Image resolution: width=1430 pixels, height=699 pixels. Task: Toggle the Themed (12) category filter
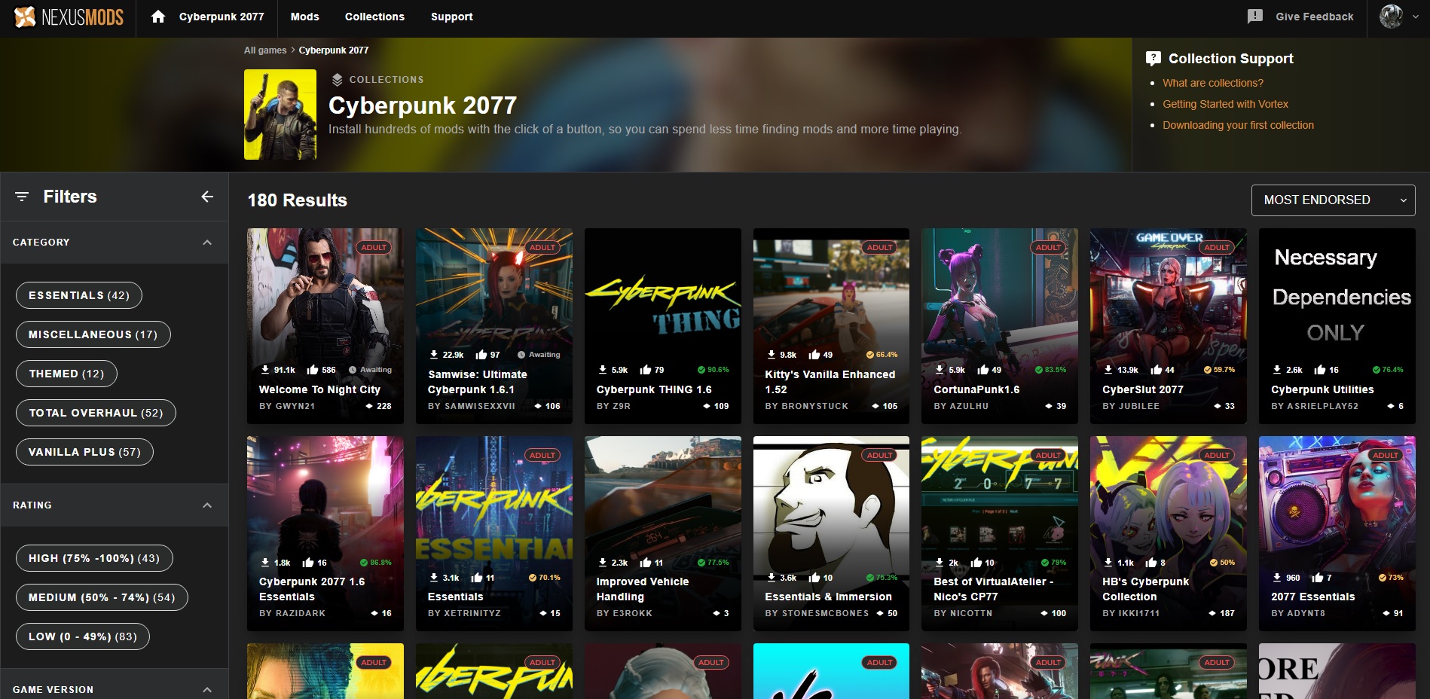click(66, 374)
